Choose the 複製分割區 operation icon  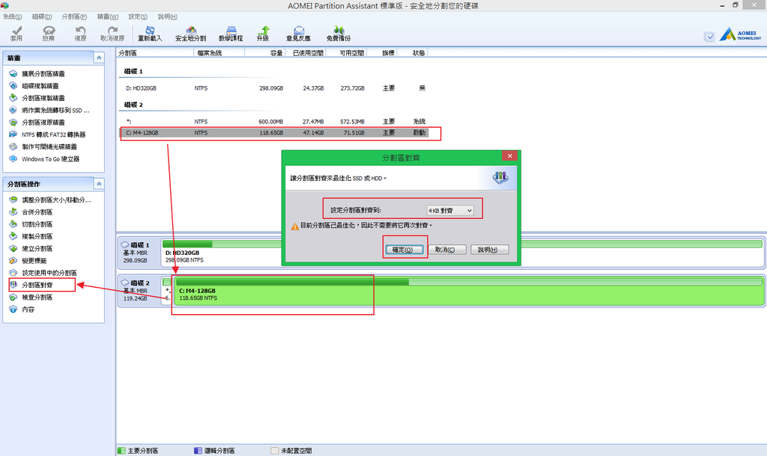13,236
